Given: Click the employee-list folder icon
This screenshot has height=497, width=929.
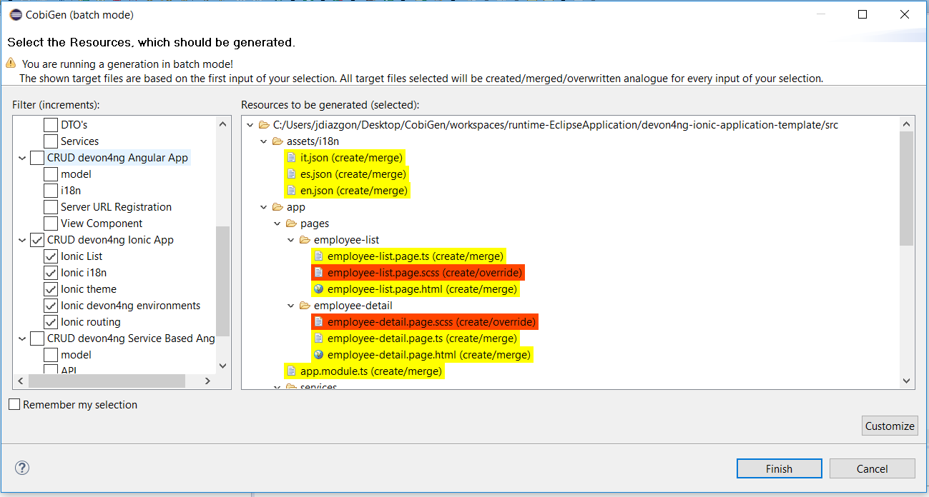Looking at the screenshot, I should coord(305,240).
